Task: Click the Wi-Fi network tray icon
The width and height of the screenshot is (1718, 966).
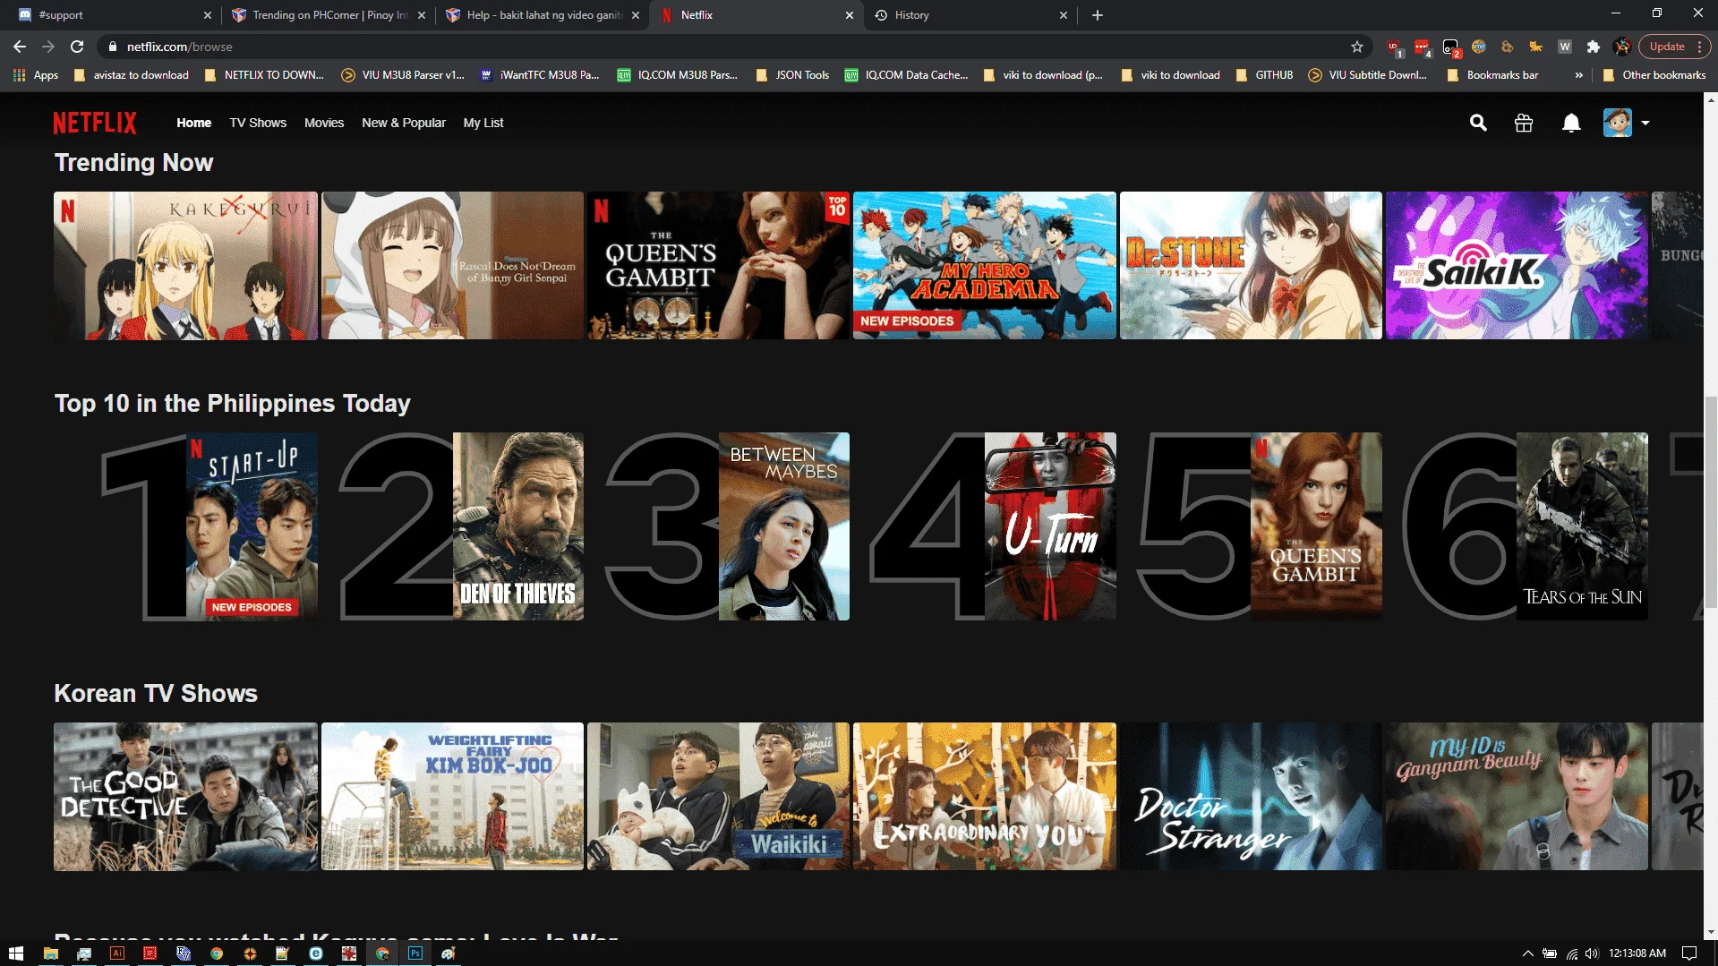Action: point(1571,953)
